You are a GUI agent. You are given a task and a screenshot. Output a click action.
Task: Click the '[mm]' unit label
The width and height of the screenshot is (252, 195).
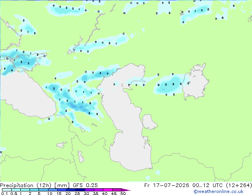(x=62, y=185)
